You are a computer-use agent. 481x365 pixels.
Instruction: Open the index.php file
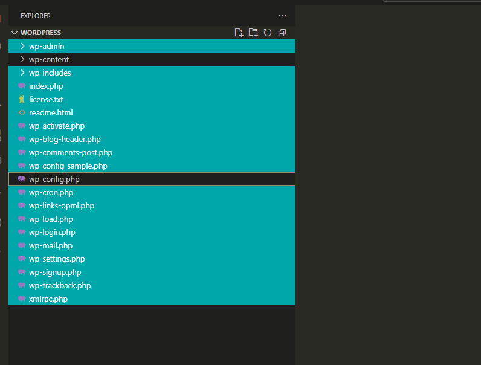click(x=46, y=86)
